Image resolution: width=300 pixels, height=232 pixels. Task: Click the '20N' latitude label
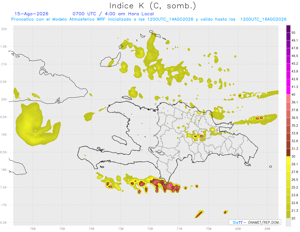(4, 99)
